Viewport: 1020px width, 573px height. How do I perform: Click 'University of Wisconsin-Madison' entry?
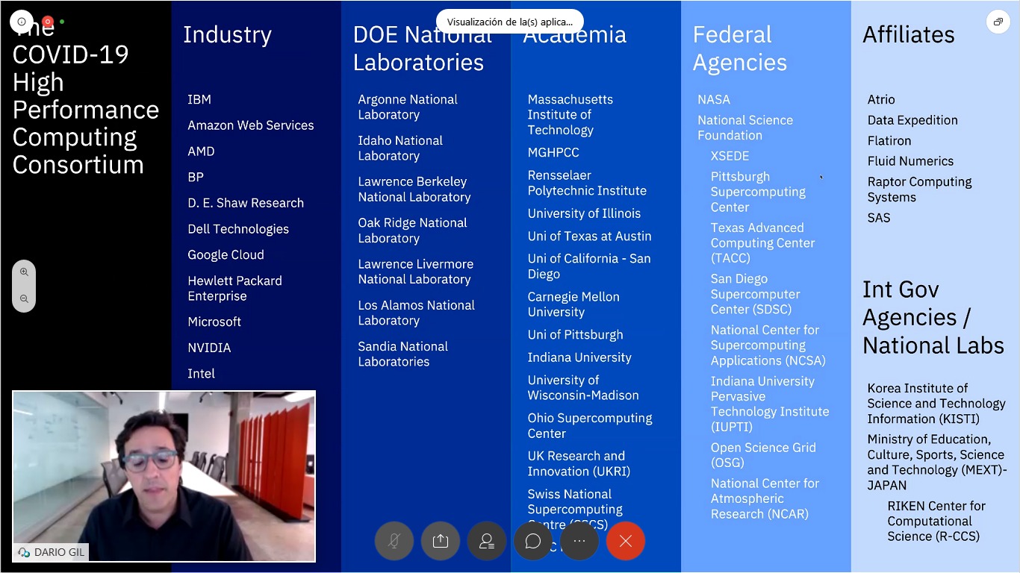point(583,387)
